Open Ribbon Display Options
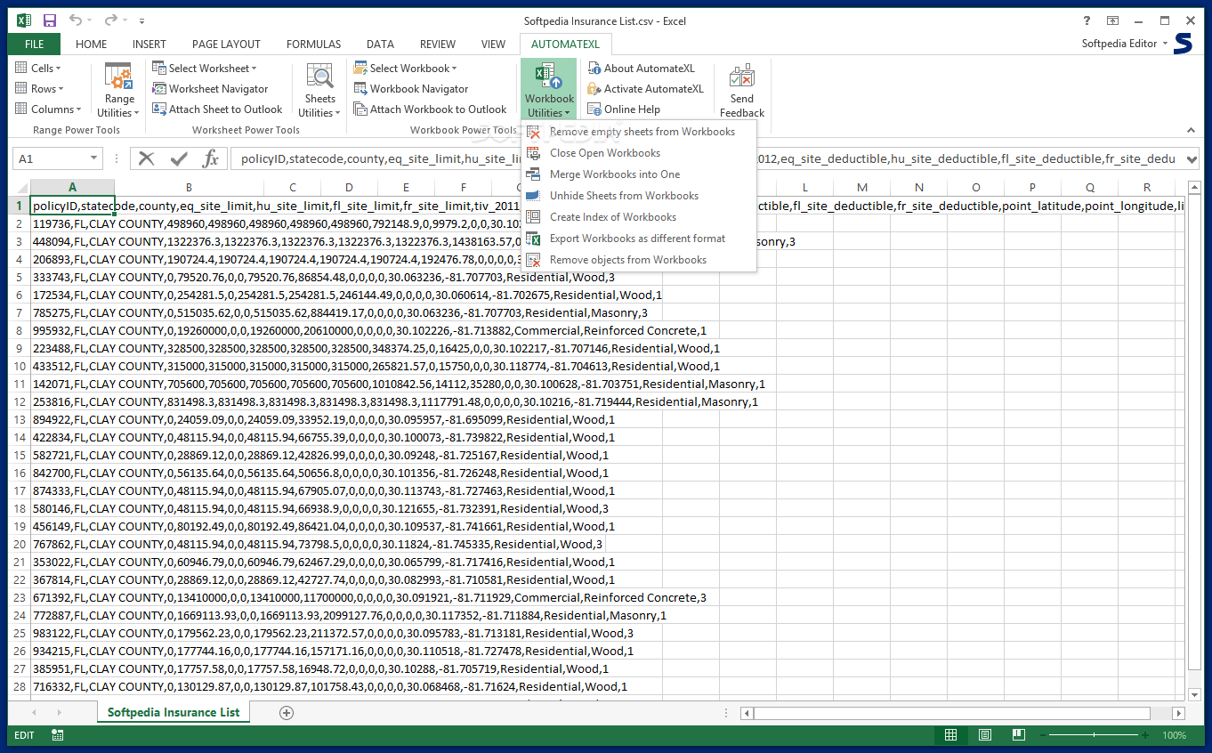 [1112, 20]
